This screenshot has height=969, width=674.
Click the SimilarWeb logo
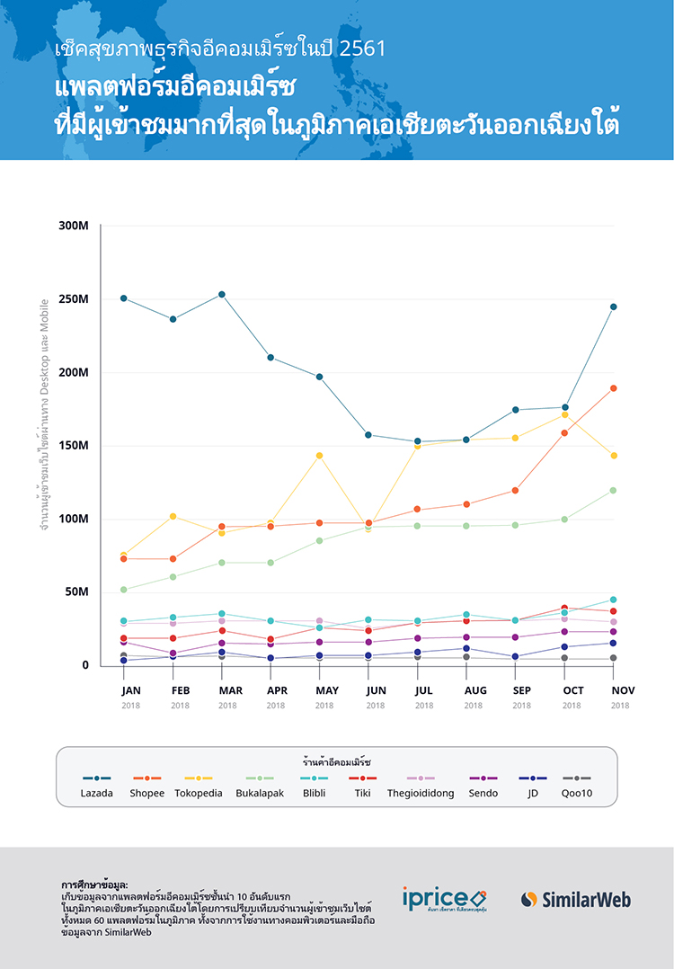click(x=575, y=899)
